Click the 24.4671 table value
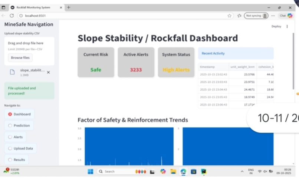This screenshot has height=181, width=299. [x=243, y=90]
